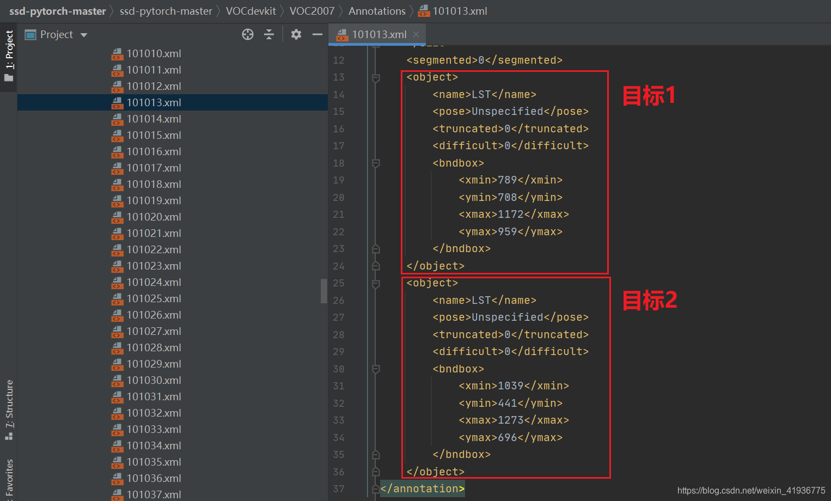Click ssd-pytorch-master root breadcrumb

pos(58,11)
